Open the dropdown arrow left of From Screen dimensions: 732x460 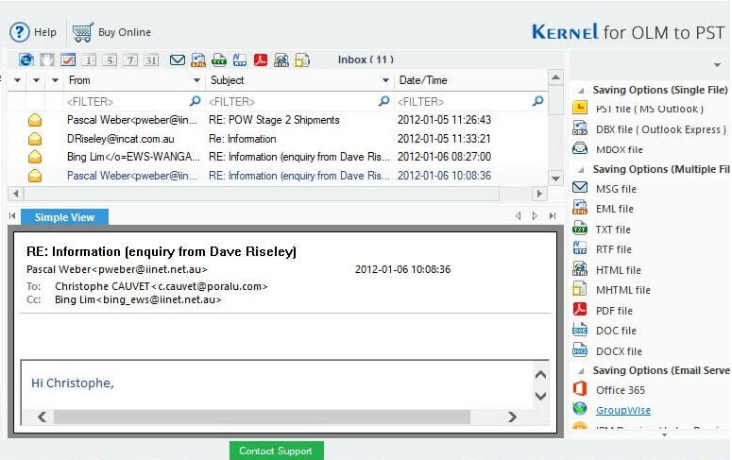[55, 80]
